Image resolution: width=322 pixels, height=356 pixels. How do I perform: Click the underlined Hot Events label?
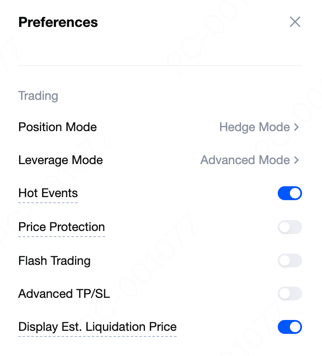point(48,193)
